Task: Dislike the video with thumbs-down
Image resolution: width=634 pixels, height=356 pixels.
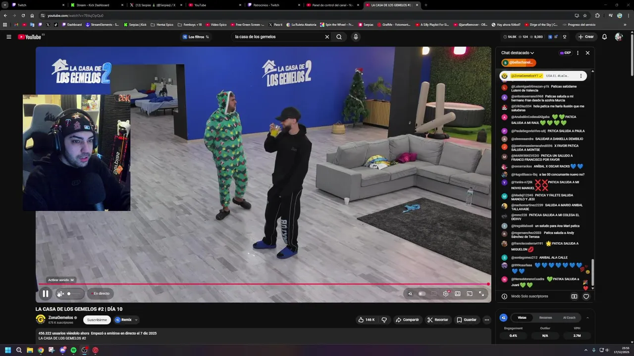Action: [384, 320]
